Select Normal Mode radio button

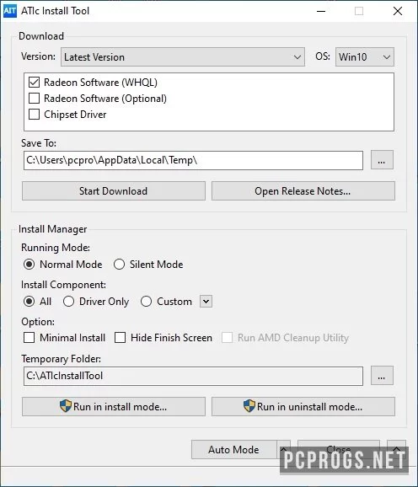29,265
